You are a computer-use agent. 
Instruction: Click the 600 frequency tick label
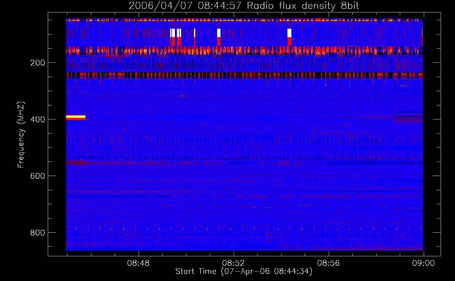tap(38, 176)
